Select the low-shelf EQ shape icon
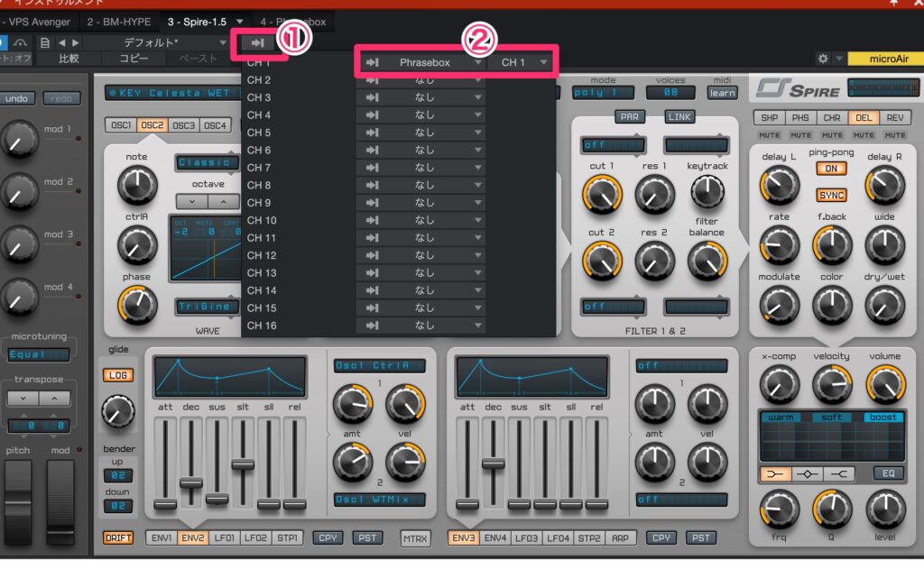The image size is (924, 578). click(x=773, y=473)
